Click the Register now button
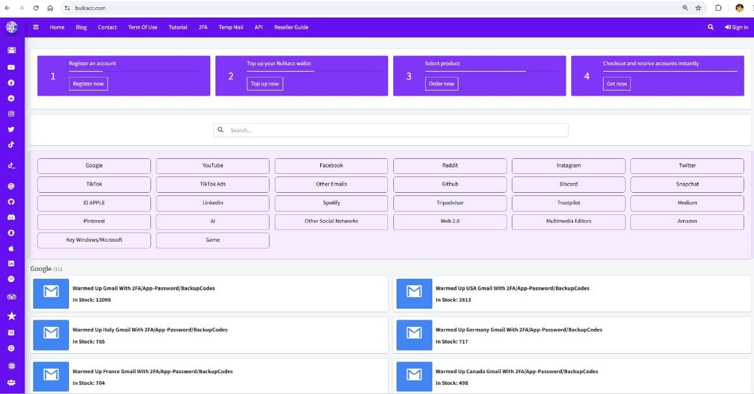Image resolution: width=754 pixels, height=394 pixels. [x=89, y=84]
